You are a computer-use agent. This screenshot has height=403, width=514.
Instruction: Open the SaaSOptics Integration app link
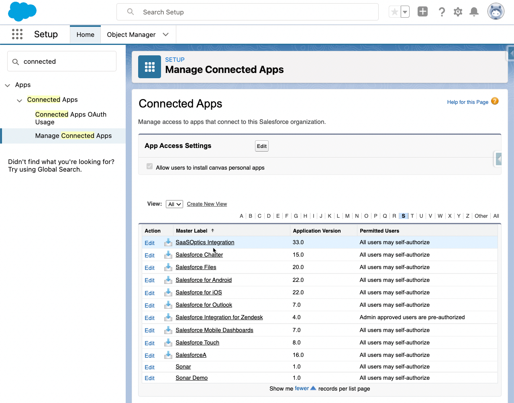click(205, 242)
